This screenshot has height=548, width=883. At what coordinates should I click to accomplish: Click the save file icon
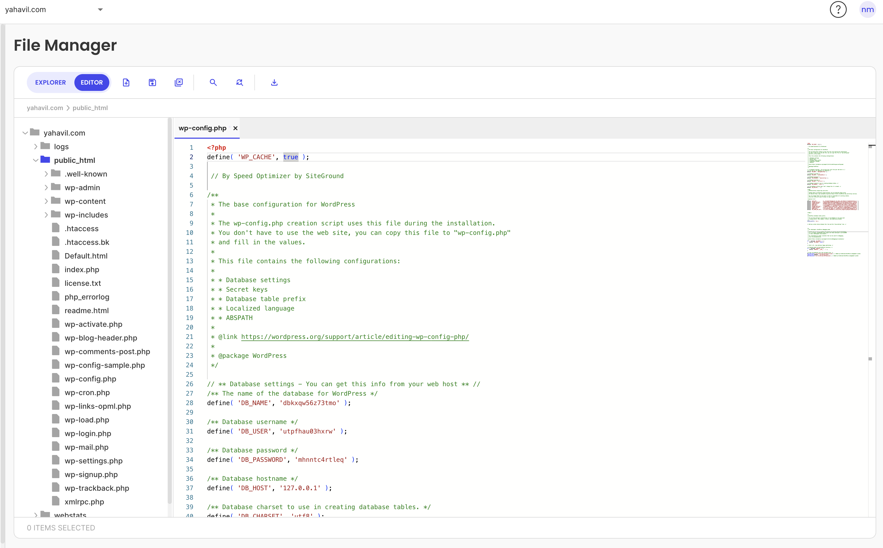coord(152,83)
